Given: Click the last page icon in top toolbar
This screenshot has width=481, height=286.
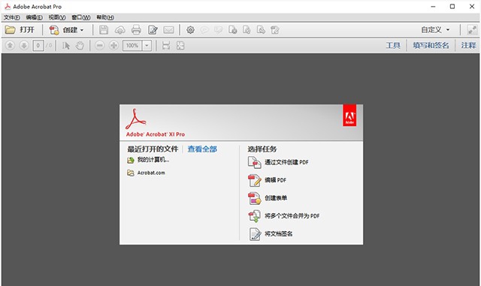Looking at the screenshot, I should coord(275,30).
